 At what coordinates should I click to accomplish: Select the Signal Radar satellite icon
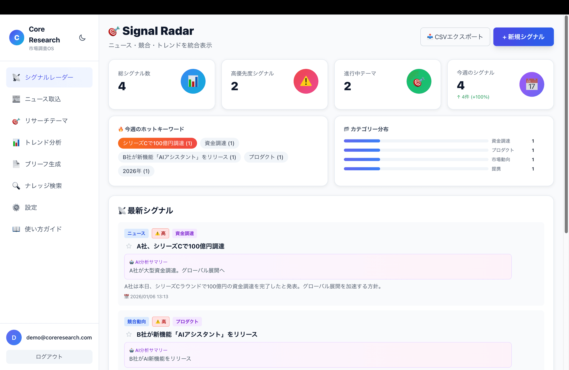(x=16, y=77)
